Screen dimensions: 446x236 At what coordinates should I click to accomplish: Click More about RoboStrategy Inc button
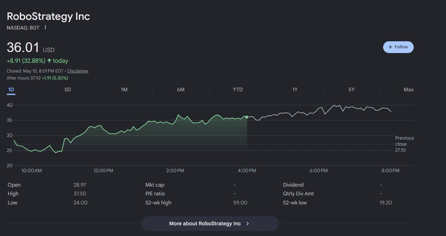click(x=210, y=223)
